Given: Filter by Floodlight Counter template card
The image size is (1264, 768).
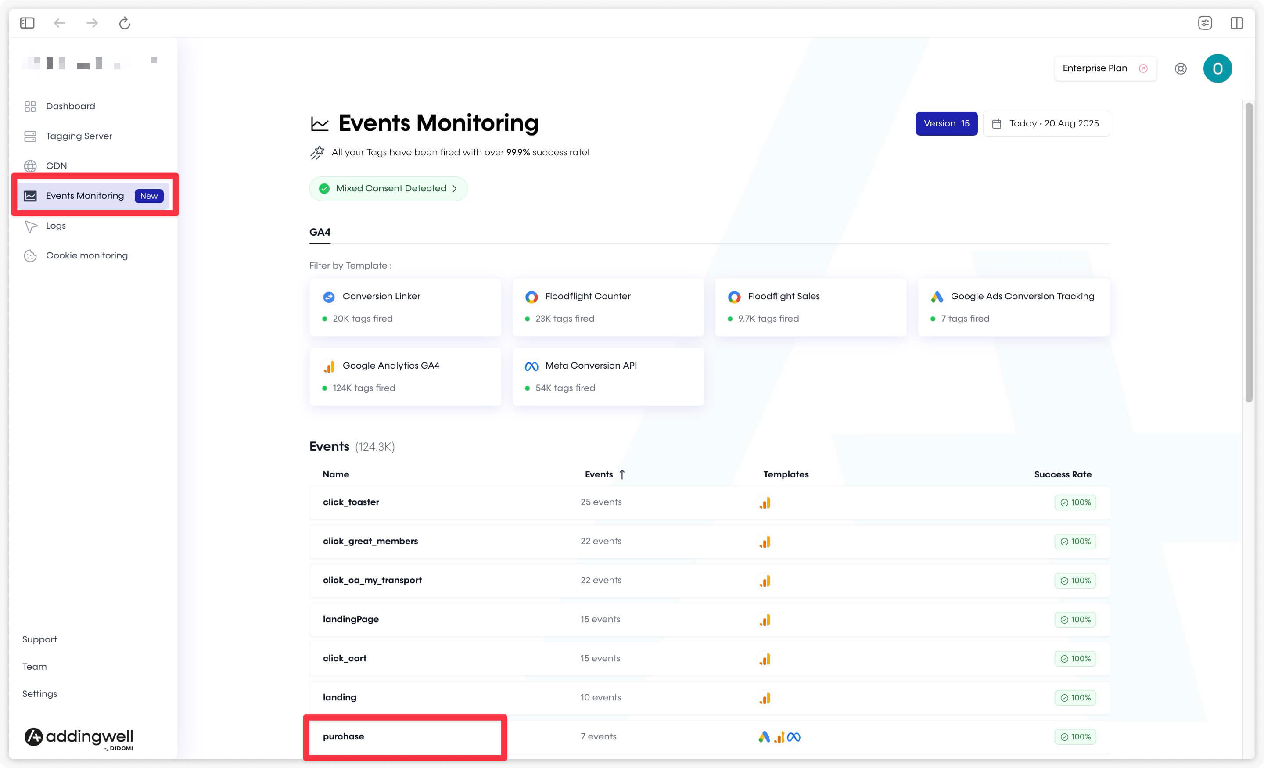Looking at the screenshot, I should 608,307.
